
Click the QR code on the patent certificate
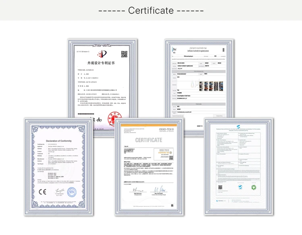124,54
